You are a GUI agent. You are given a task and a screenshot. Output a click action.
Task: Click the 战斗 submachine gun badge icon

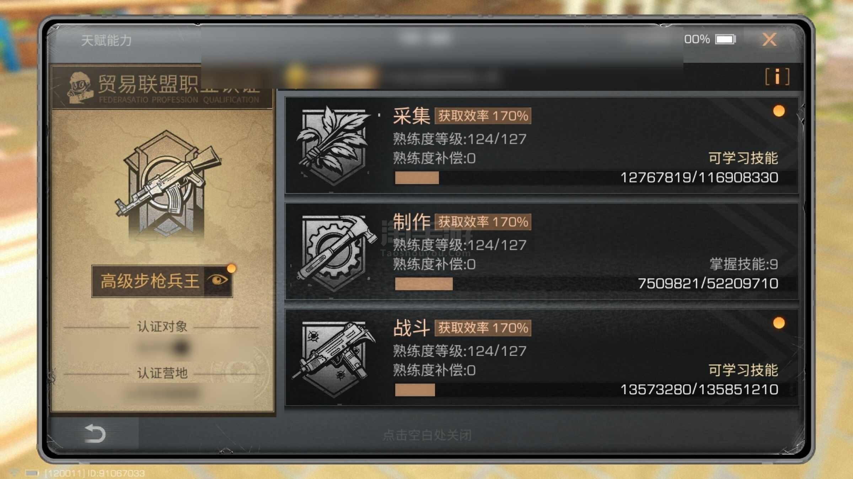334,358
